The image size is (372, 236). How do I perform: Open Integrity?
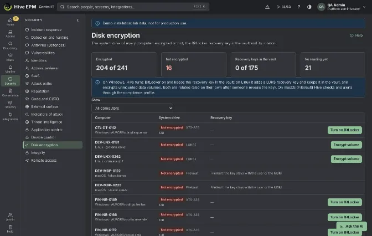click(x=38, y=153)
